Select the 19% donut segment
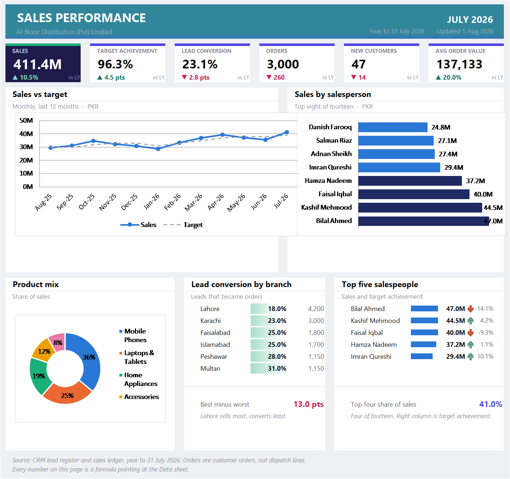This screenshot has width=510, height=479. [38, 377]
